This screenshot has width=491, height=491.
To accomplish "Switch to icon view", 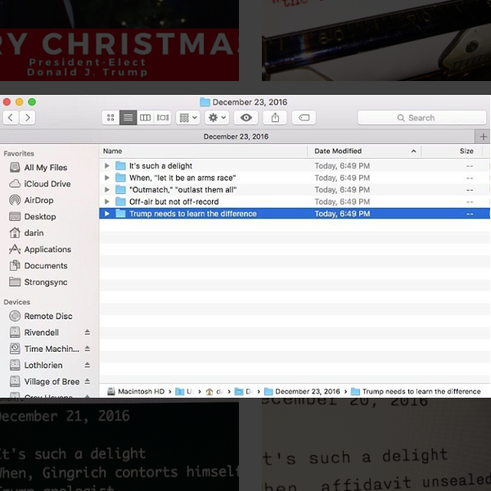I will coord(110,118).
